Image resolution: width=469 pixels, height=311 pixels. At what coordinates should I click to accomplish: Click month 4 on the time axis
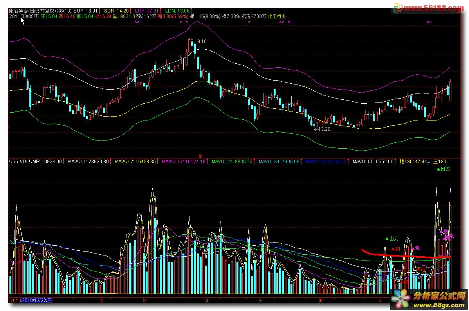click(207, 300)
